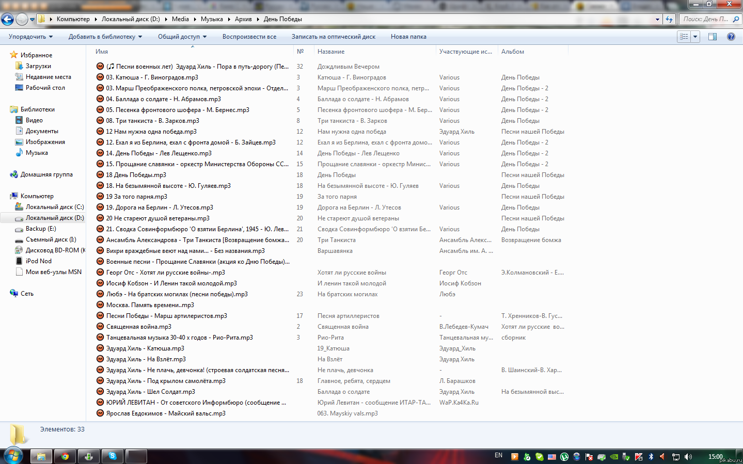
Task: Open 'Недавние места' in navigation pane
Action: point(49,77)
